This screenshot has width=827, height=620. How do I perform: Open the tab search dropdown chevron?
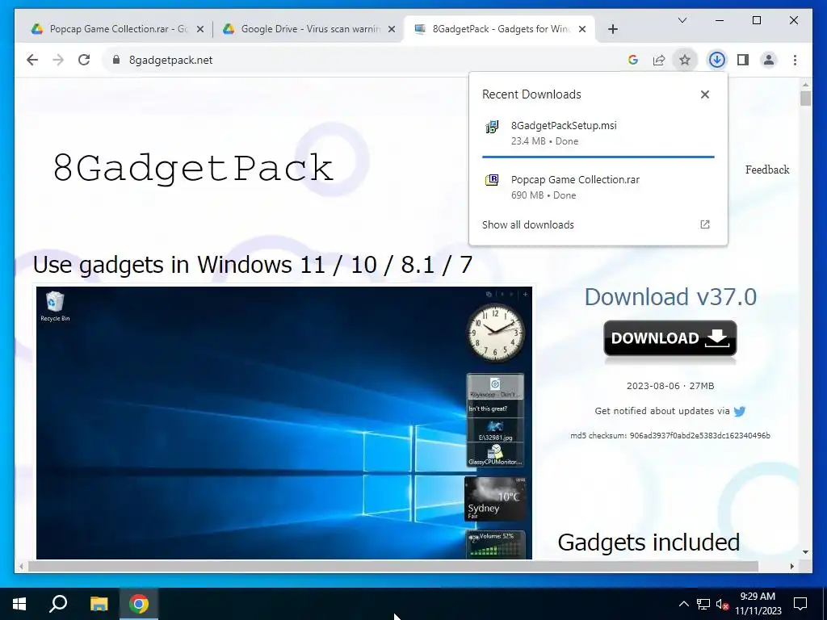(x=682, y=20)
